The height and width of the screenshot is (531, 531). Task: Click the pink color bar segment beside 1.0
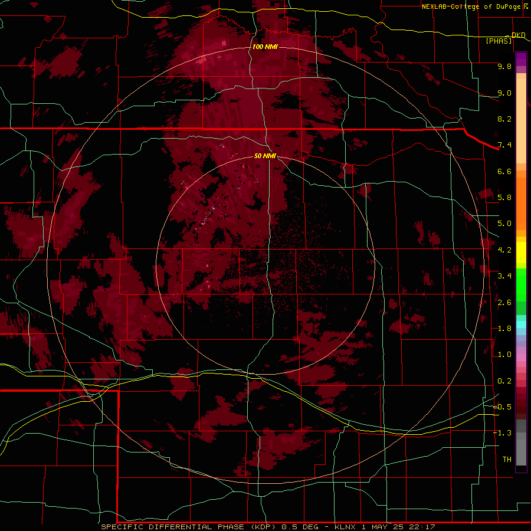521,358
